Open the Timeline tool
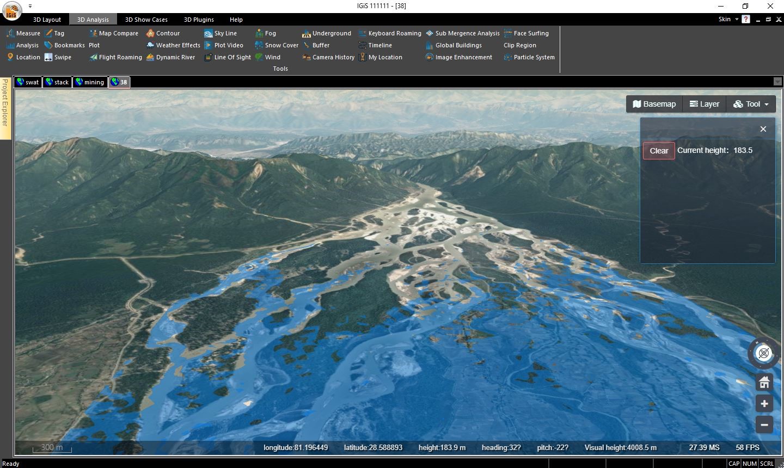The width and height of the screenshot is (784, 468). pos(375,45)
